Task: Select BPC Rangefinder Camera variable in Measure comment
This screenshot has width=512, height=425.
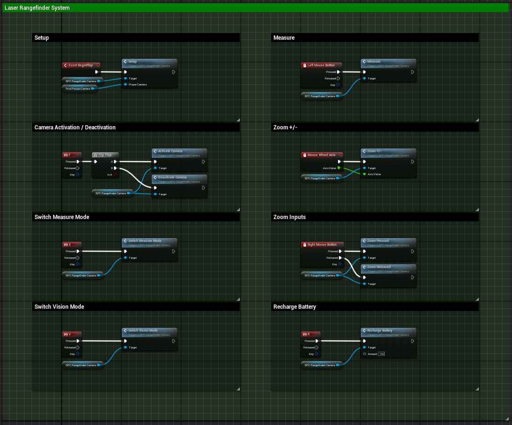Action: point(322,96)
